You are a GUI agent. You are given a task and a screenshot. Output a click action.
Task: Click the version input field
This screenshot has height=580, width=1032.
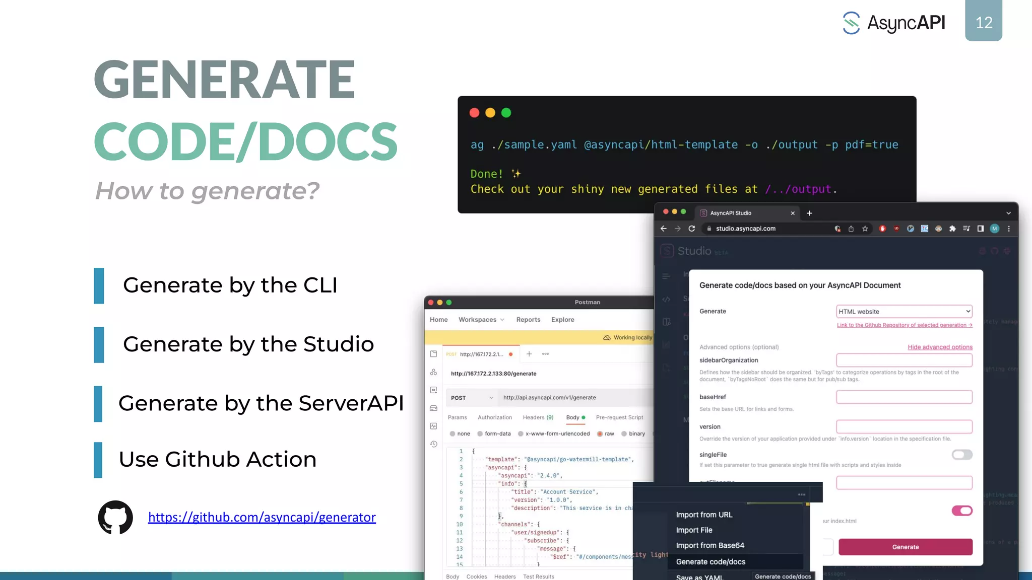tap(904, 426)
